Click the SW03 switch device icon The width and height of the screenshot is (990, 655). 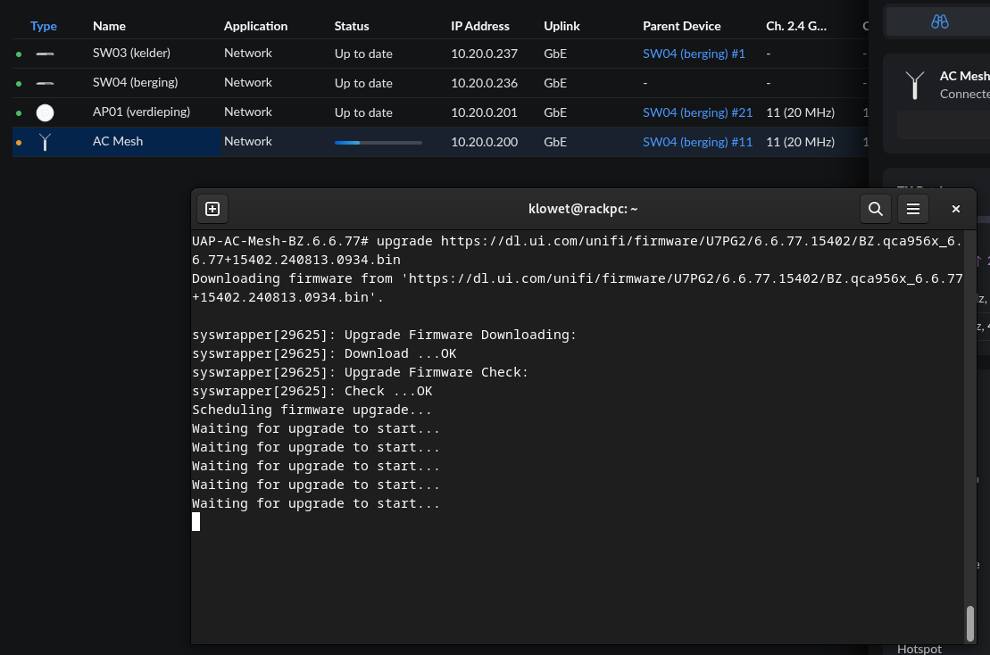(x=45, y=54)
